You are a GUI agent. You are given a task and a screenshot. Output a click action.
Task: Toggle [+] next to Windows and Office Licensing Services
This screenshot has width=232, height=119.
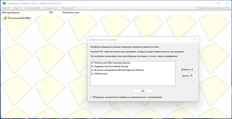click(92, 63)
